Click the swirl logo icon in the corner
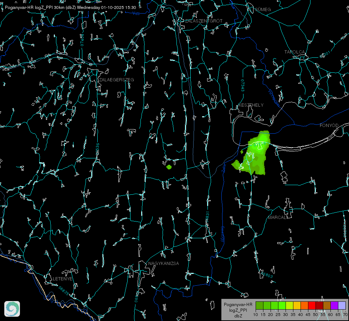 [12, 309]
